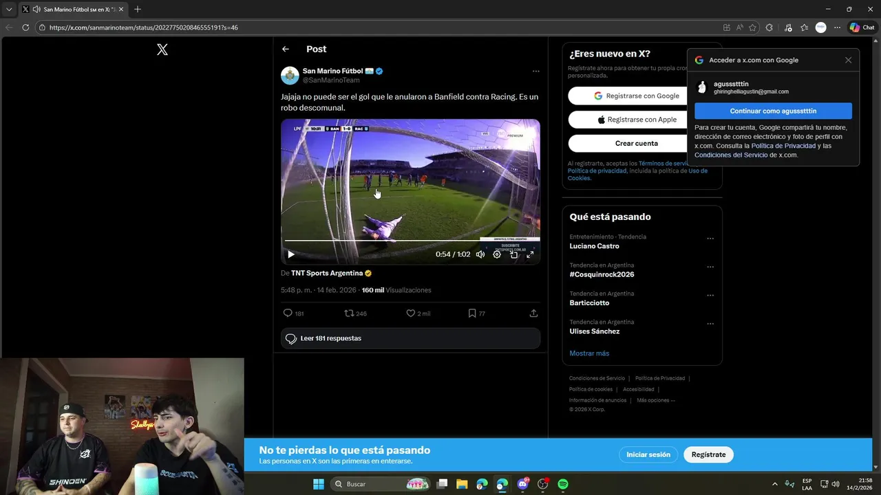Add page to favorites star

[752, 27]
